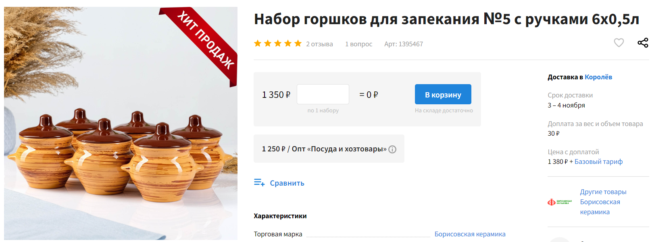650x242 pixels.
Task: Enlarge the clay pots product photo
Action: pyautogui.click(x=121, y=123)
